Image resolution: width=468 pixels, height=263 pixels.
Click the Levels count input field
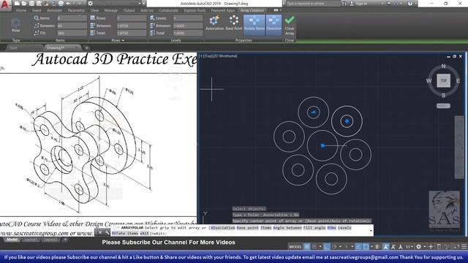pos(188,18)
